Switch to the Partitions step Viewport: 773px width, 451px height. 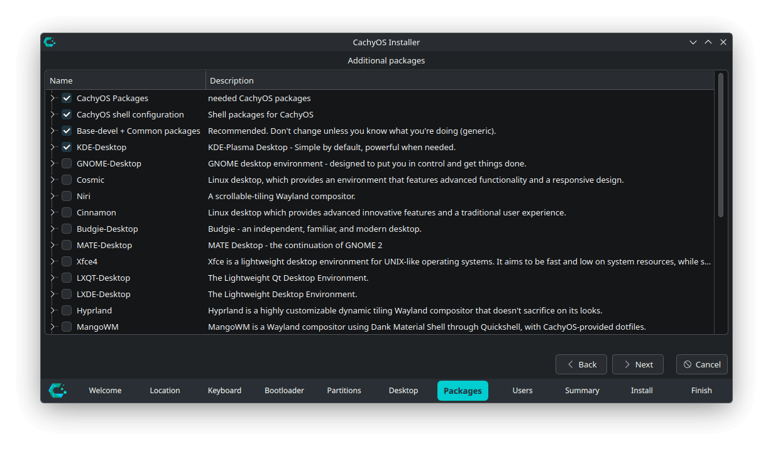pyautogui.click(x=344, y=391)
